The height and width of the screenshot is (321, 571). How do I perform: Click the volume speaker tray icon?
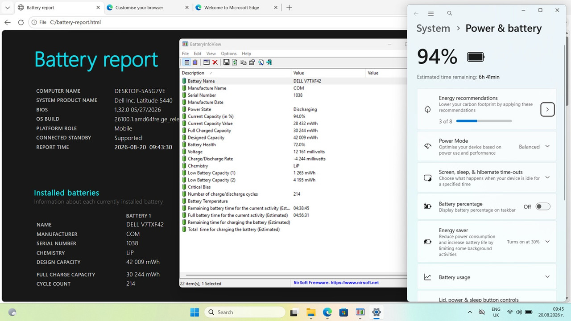tap(519, 312)
